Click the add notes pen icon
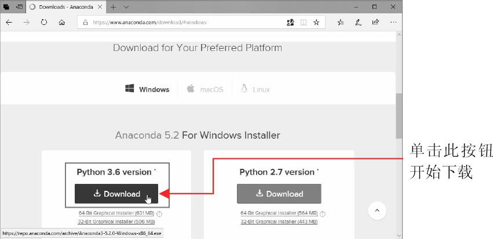Image resolution: width=493 pixels, height=239 pixels. click(x=358, y=23)
